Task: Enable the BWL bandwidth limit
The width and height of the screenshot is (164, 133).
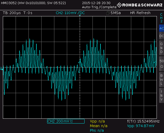Action: point(161,80)
